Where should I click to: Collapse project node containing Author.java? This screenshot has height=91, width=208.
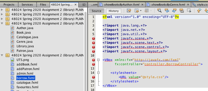pyautogui.click(x=2, y=23)
